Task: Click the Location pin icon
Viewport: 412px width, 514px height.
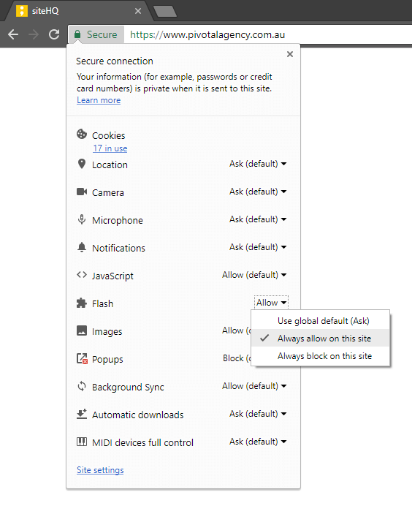Action: pos(82,164)
